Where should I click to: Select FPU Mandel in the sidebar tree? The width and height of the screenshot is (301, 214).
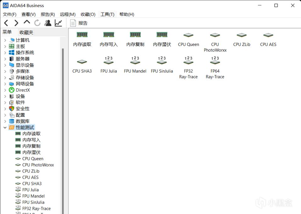tap(33, 196)
